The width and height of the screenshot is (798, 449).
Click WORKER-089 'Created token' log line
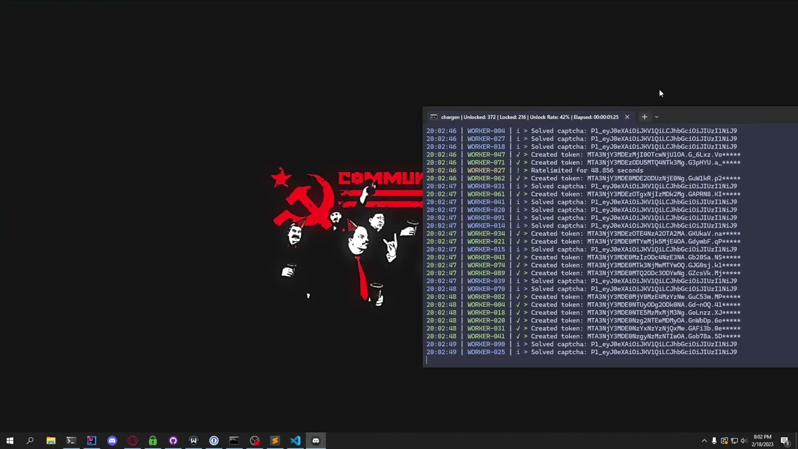coord(584,273)
